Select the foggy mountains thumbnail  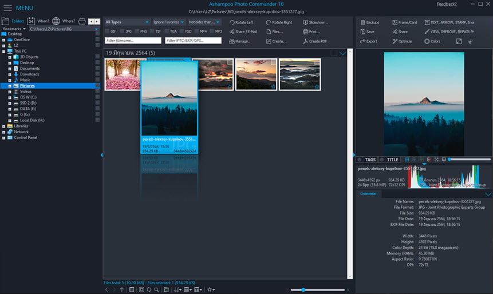[299, 74]
